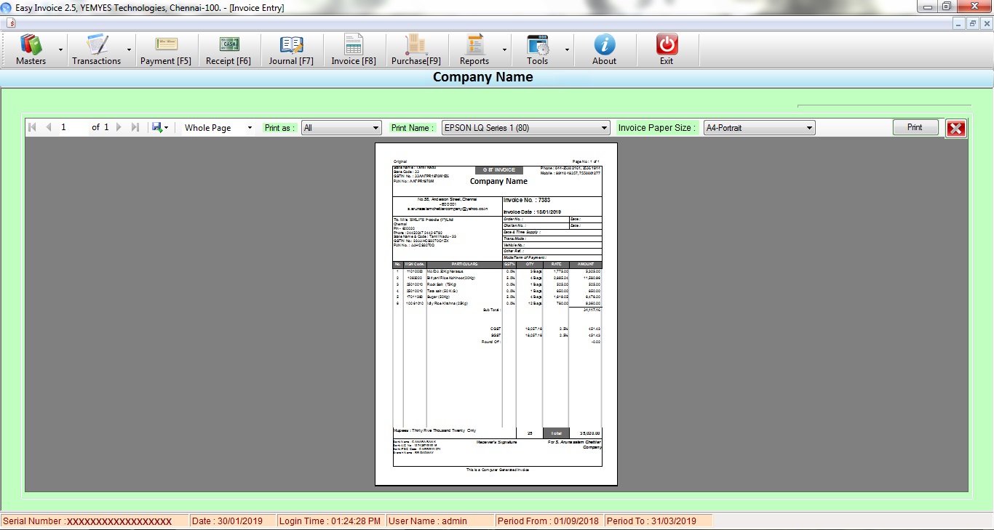Click the export report save icon
The width and height of the screenshot is (994, 530).
click(x=157, y=128)
